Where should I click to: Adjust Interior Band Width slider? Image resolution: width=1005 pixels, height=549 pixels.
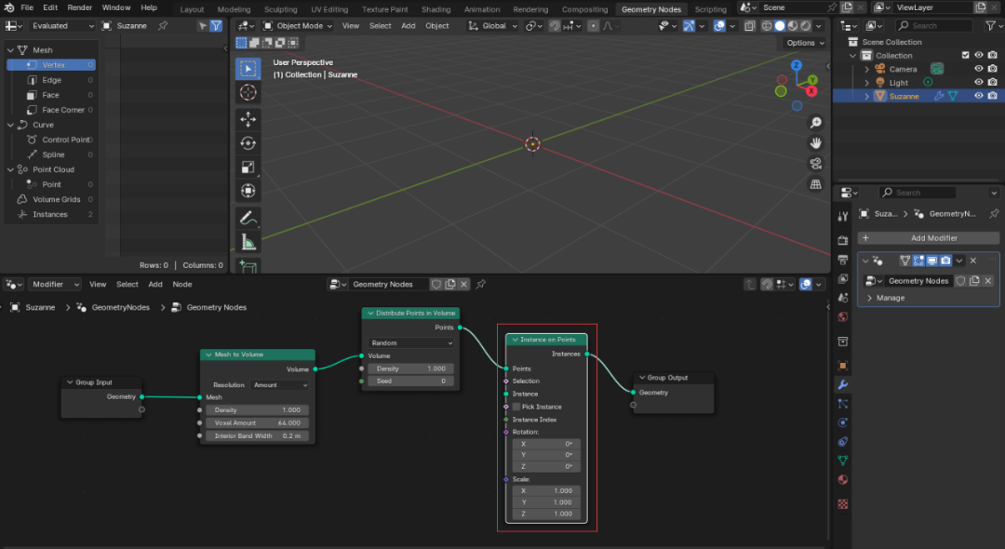coord(258,435)
